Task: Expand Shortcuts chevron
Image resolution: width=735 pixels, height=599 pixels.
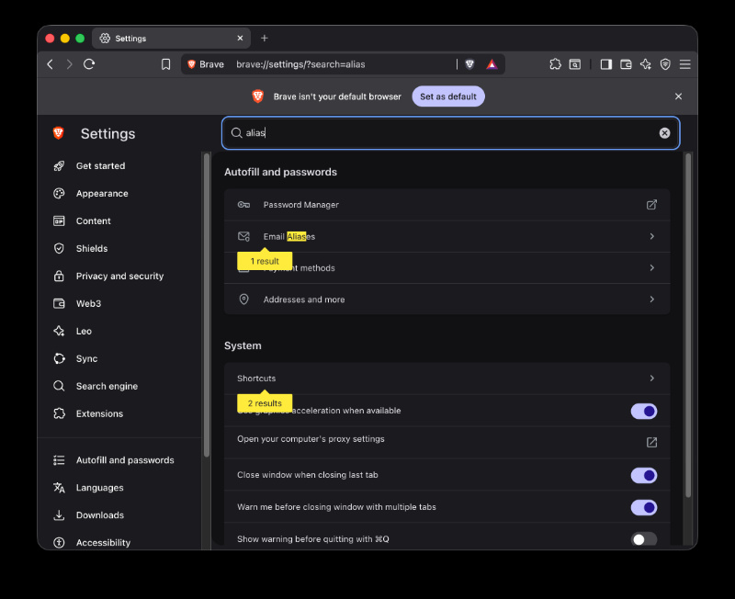Action: pyautogui.click(x=652, y=379)
